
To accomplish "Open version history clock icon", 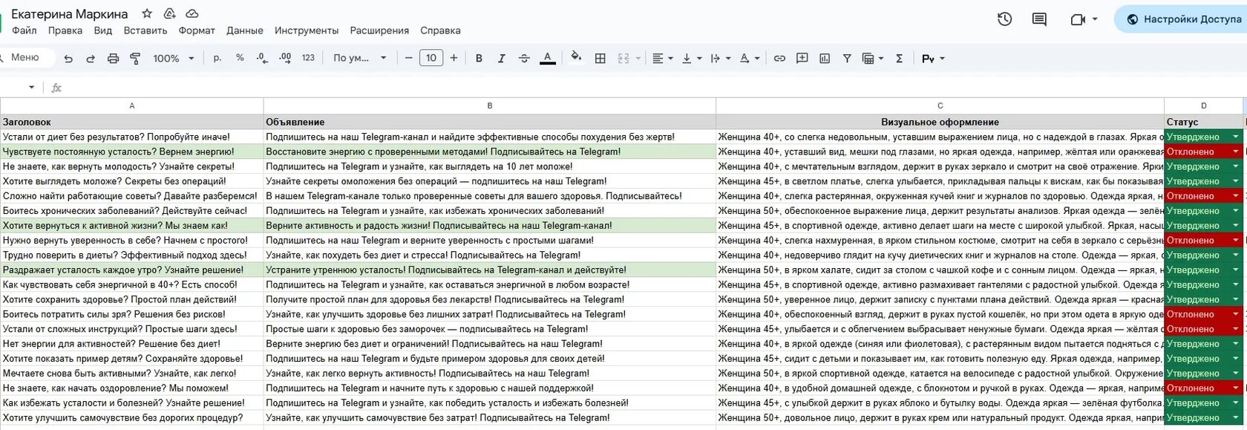I will 1004,19.
